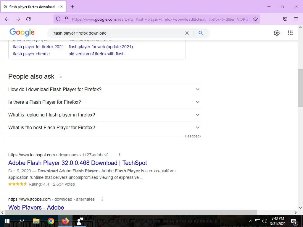Open options for the Adobe.com result
303x227 pixels.
coord(102,199)
